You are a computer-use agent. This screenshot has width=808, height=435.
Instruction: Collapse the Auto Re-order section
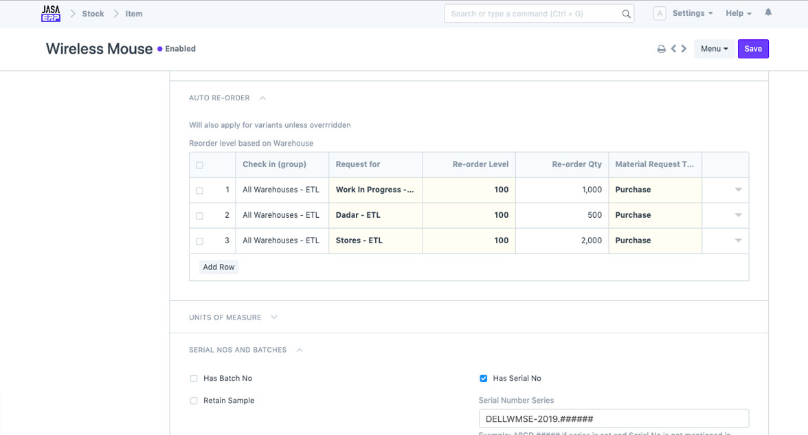(x=262, y=98)
